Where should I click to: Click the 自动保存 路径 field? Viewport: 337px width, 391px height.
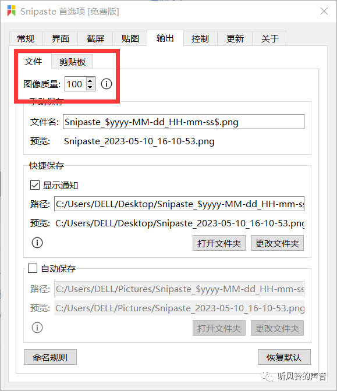click(x=179, y=289)
